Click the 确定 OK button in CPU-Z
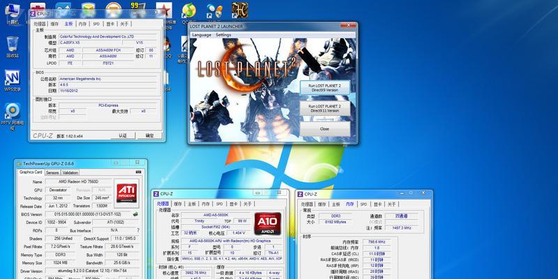 [x=150, y=135]
